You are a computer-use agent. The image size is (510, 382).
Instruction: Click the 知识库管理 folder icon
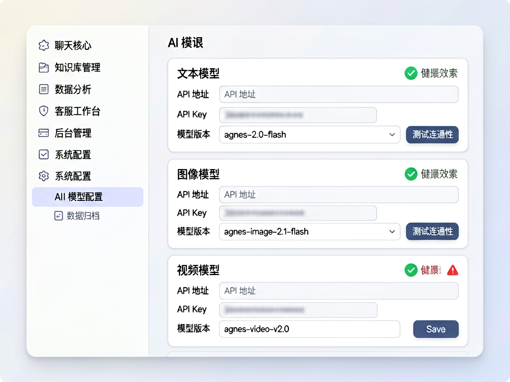coord(44,68)
